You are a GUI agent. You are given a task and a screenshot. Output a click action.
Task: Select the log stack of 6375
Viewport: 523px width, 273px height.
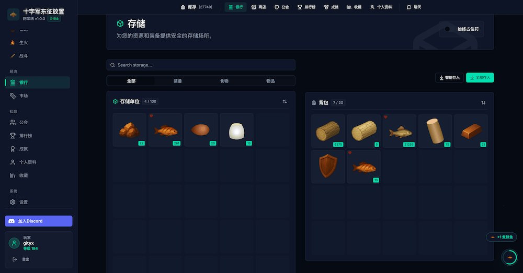pyautogui.click(x=328, y=131)
